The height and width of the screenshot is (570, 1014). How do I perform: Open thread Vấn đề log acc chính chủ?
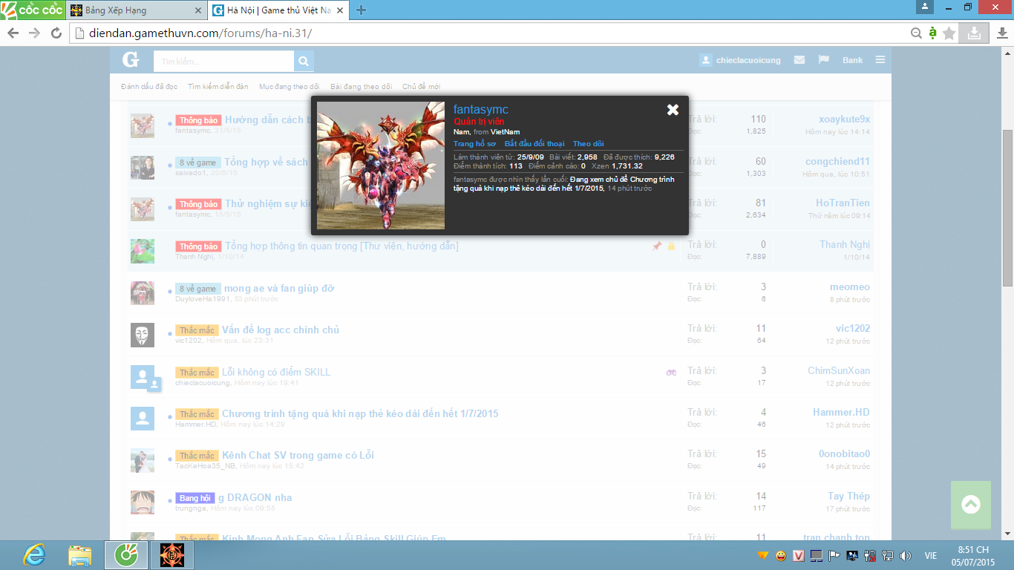click(x=281, y=330)
